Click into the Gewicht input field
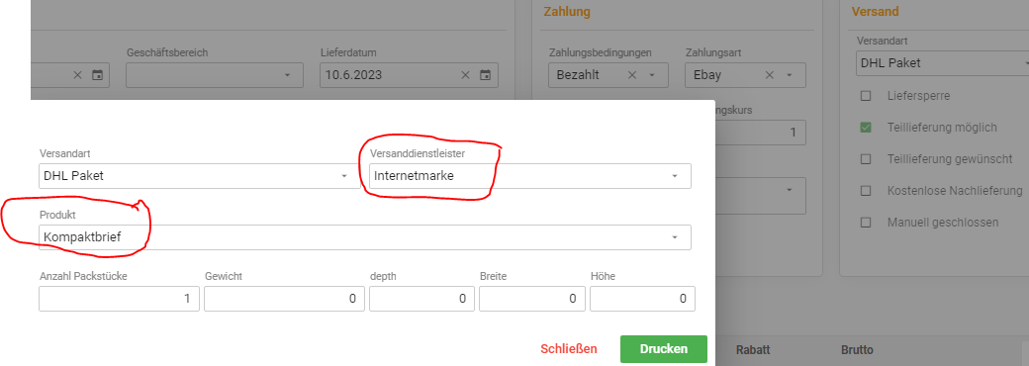Image resolution: width=1029 pixels, height=366 pixels. pos(284,299)
